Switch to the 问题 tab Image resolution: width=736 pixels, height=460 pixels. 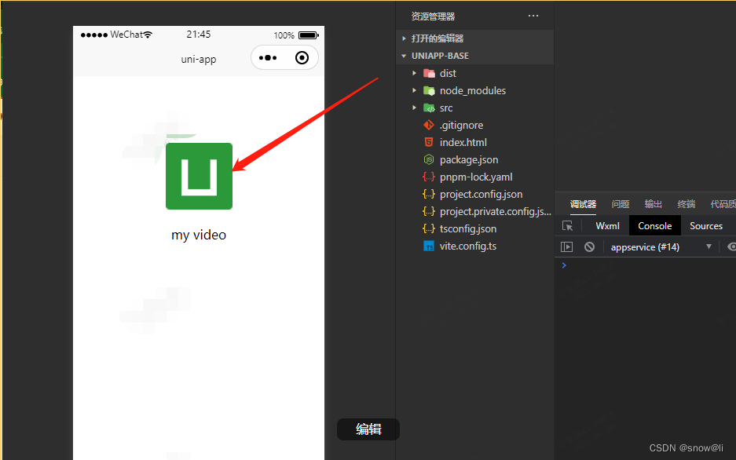tap(621, 204)
